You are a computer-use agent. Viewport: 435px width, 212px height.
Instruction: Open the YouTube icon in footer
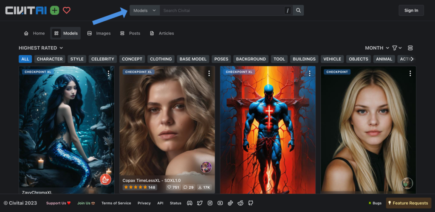click(220, 203)
